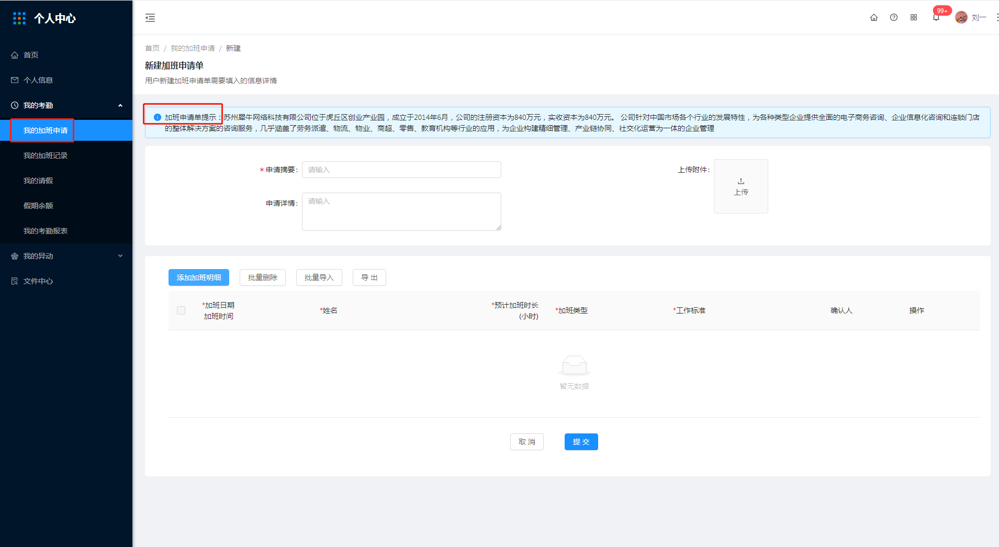Click the 批量导入 button
999x547 pixels.
tap(319, 277)
